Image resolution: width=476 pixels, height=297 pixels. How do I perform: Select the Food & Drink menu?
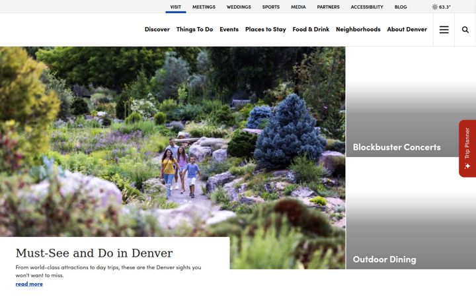pyautogui.click(x=311, y=30)
